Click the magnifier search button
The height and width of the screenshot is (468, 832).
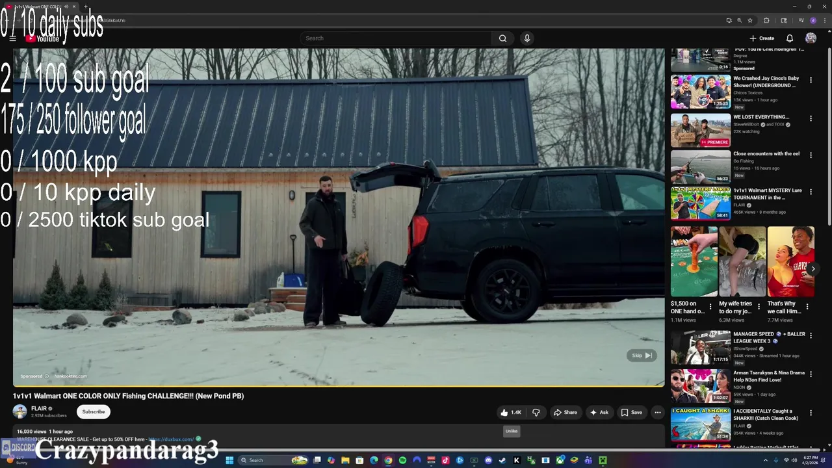tap(502, 38)
